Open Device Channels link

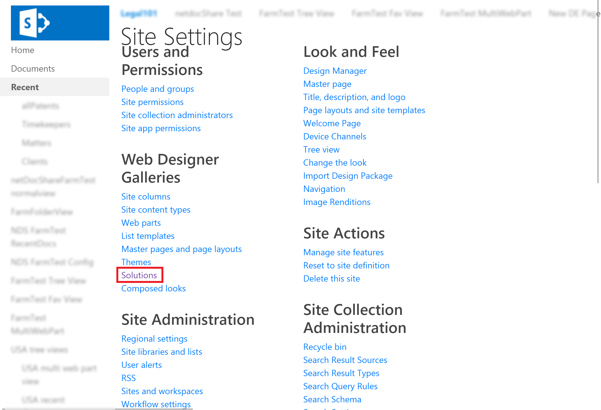coord(335,136)
